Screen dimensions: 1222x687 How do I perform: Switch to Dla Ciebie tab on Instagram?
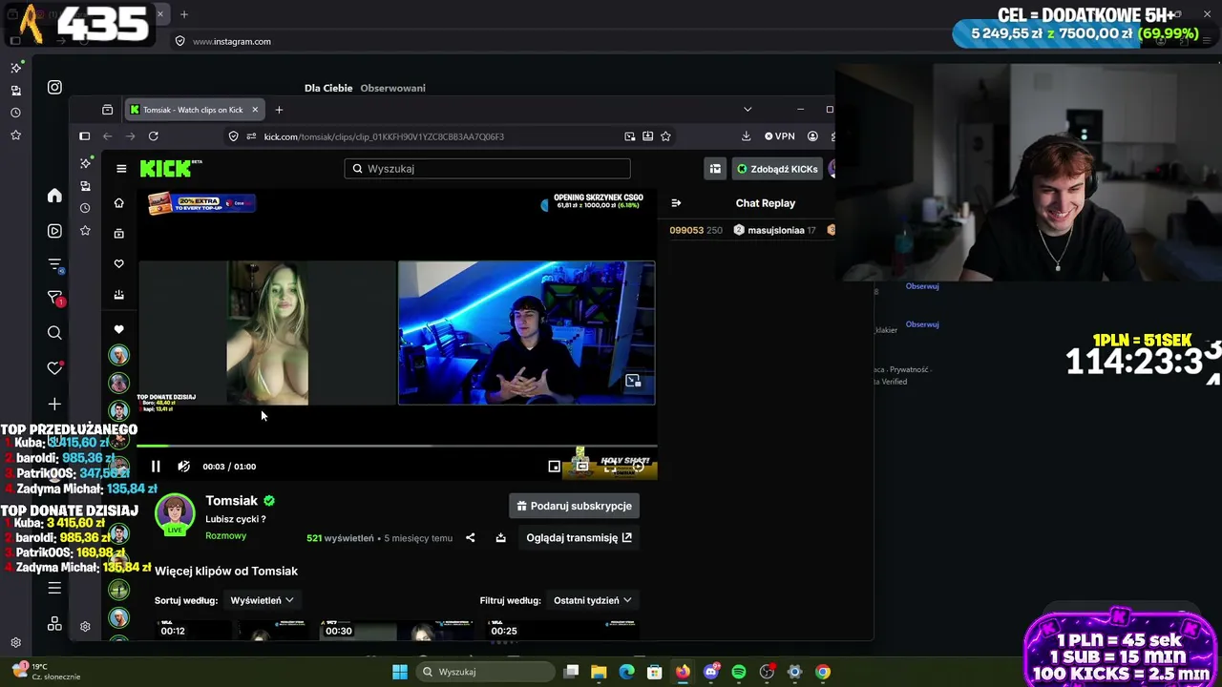click(x=328, y=88)
